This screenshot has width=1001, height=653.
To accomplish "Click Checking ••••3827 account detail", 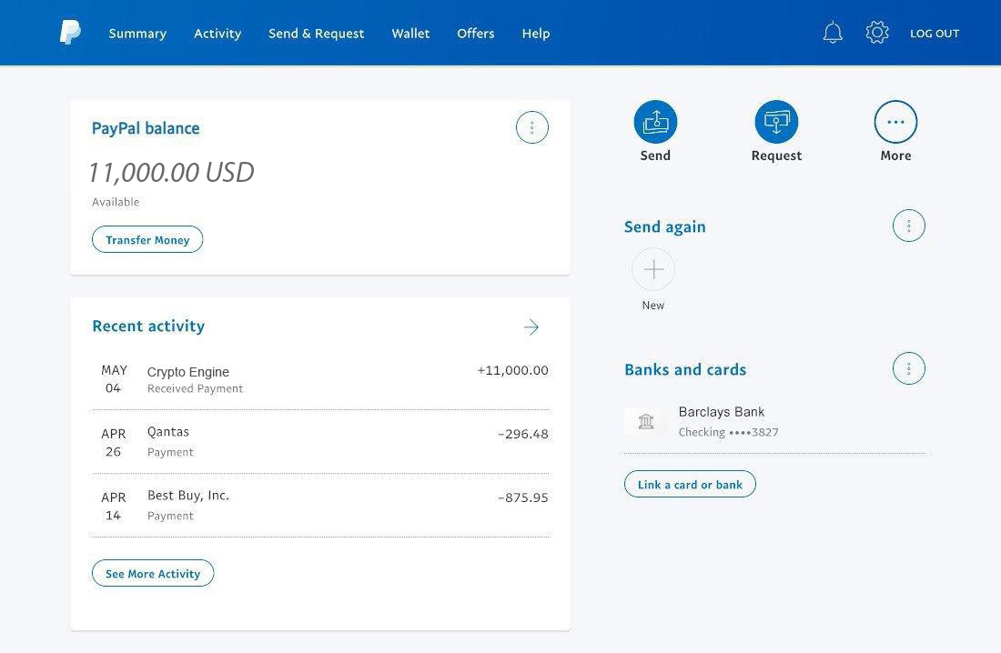I will coord(728,432).
